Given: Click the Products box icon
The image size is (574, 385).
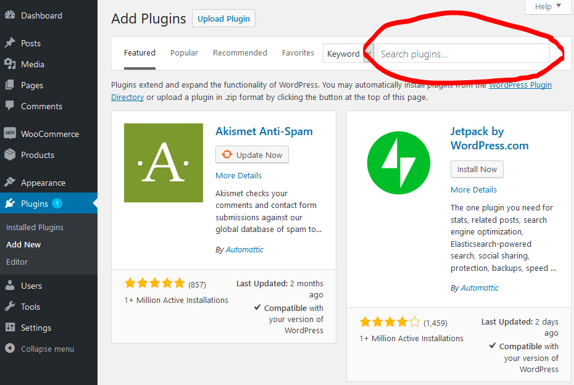Looking at the screenshot, I should coord(10,154).
